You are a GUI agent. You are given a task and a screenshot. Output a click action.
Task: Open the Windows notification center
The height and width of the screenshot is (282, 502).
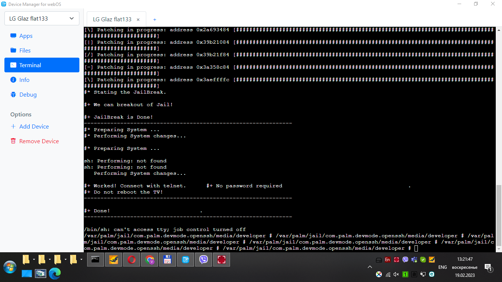(488, 267)
